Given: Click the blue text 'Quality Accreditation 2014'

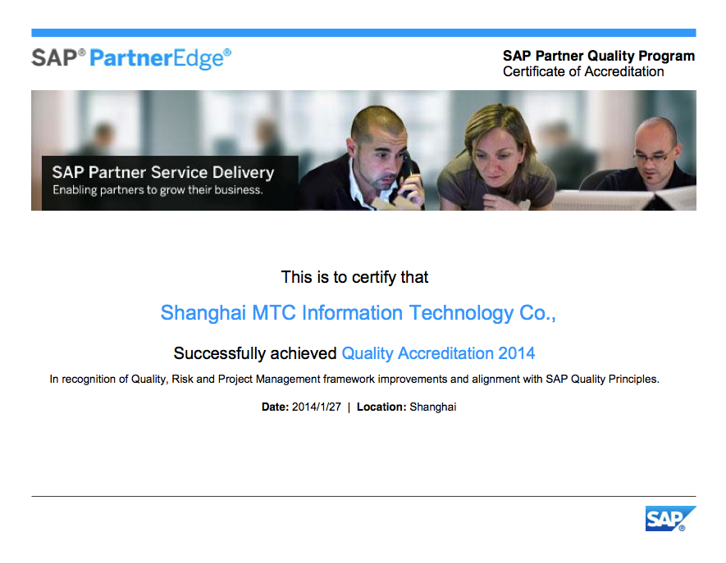Looking at the screenshot, I should (x=438, y=353).
